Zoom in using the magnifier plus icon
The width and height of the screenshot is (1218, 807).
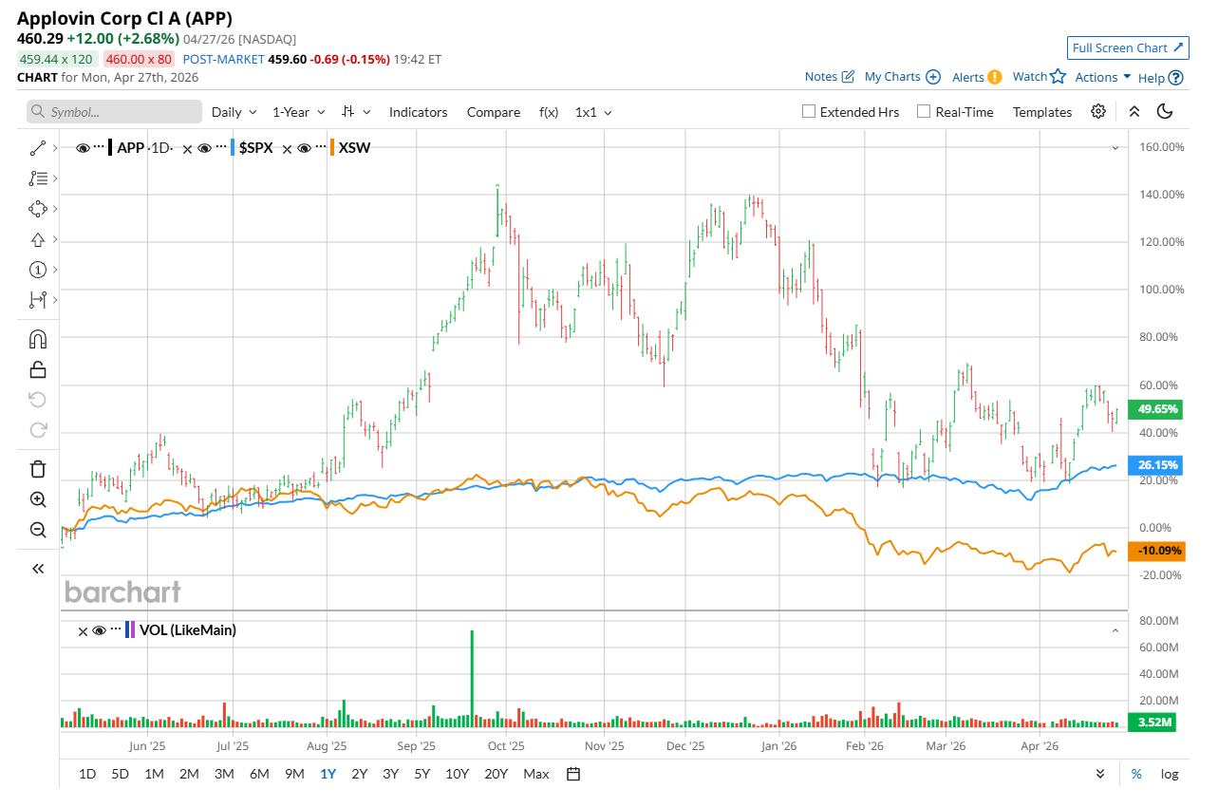click(38, 499)
